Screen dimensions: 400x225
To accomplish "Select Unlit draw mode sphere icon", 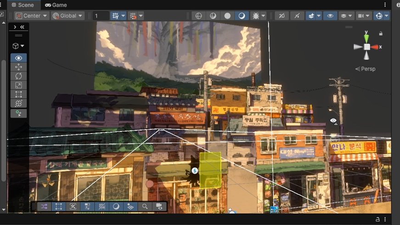I will [x=227, y=16].
